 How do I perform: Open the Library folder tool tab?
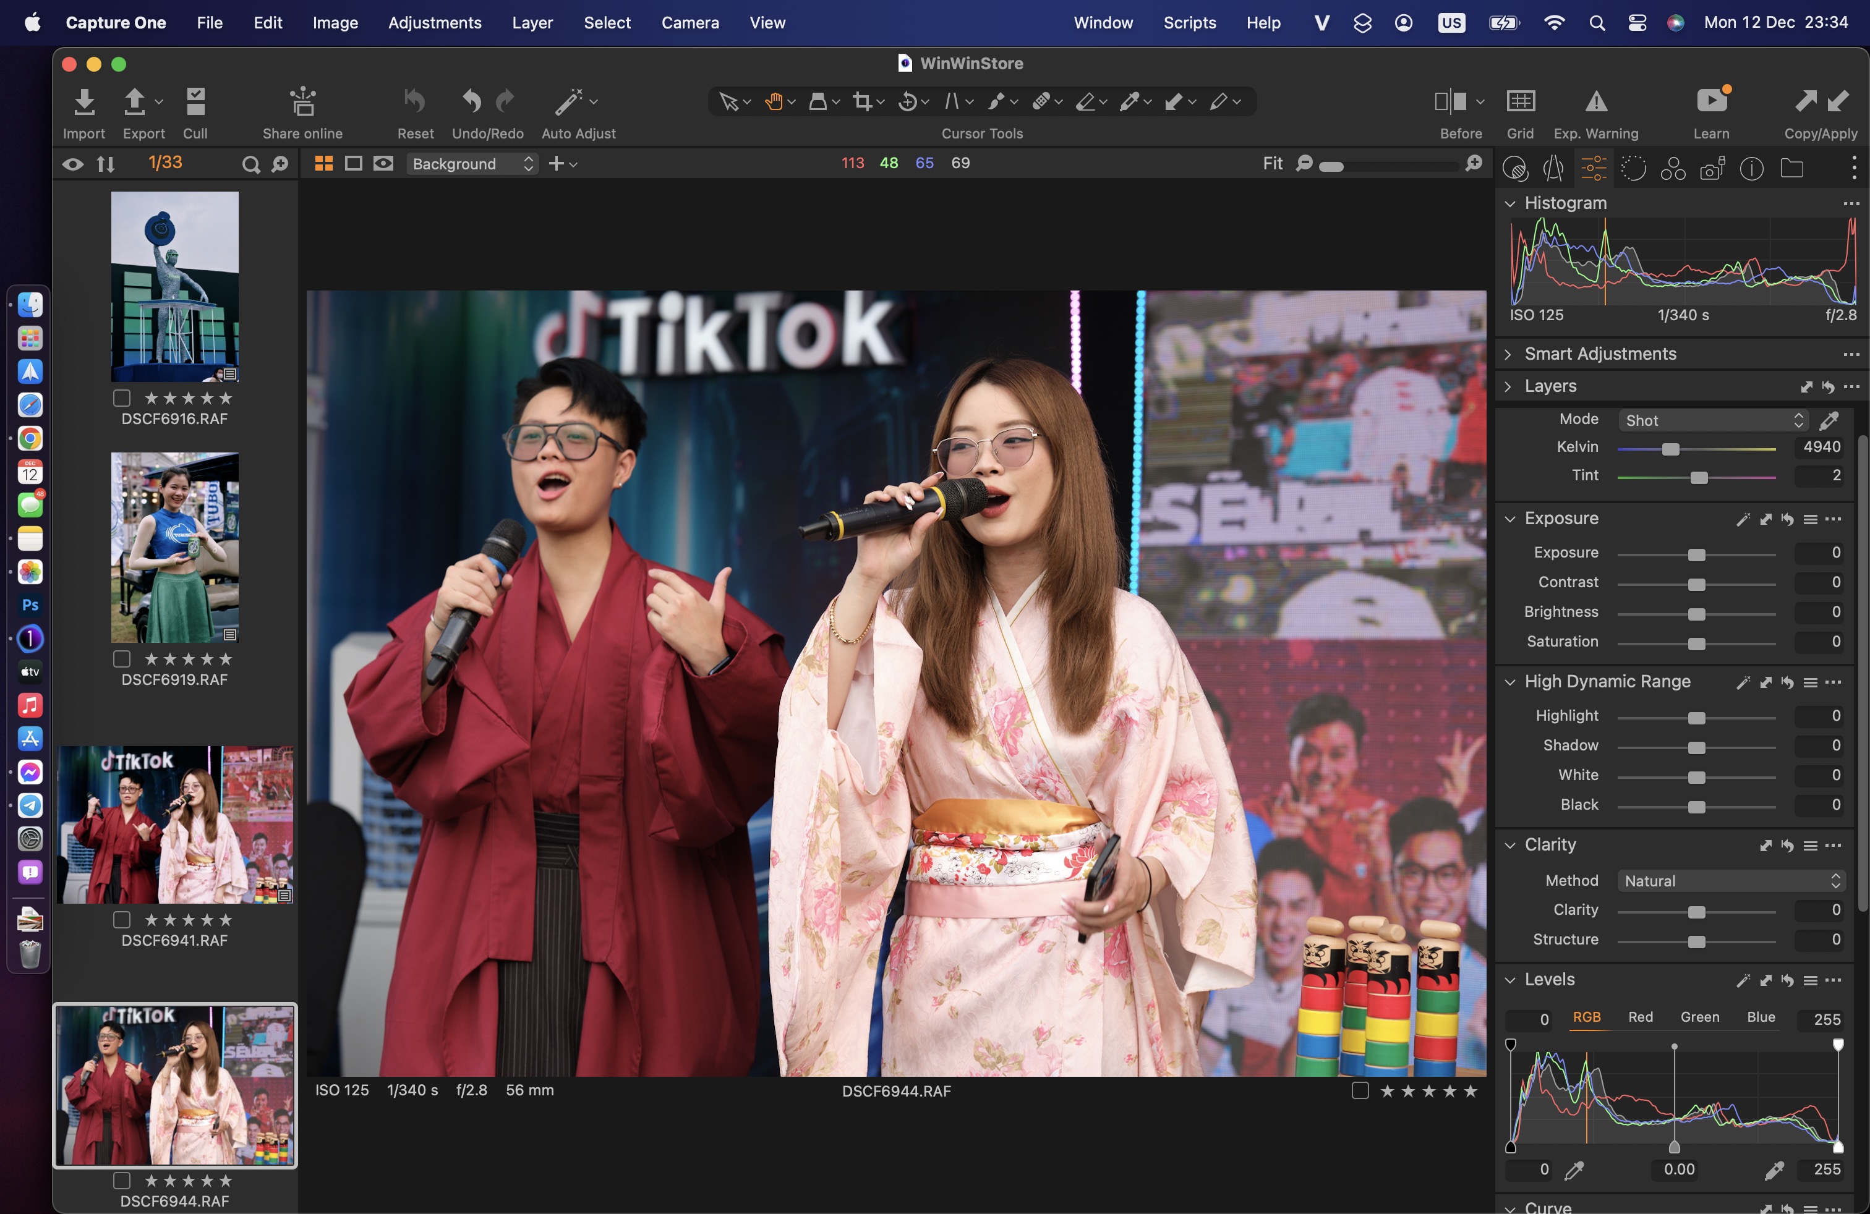1791,168
